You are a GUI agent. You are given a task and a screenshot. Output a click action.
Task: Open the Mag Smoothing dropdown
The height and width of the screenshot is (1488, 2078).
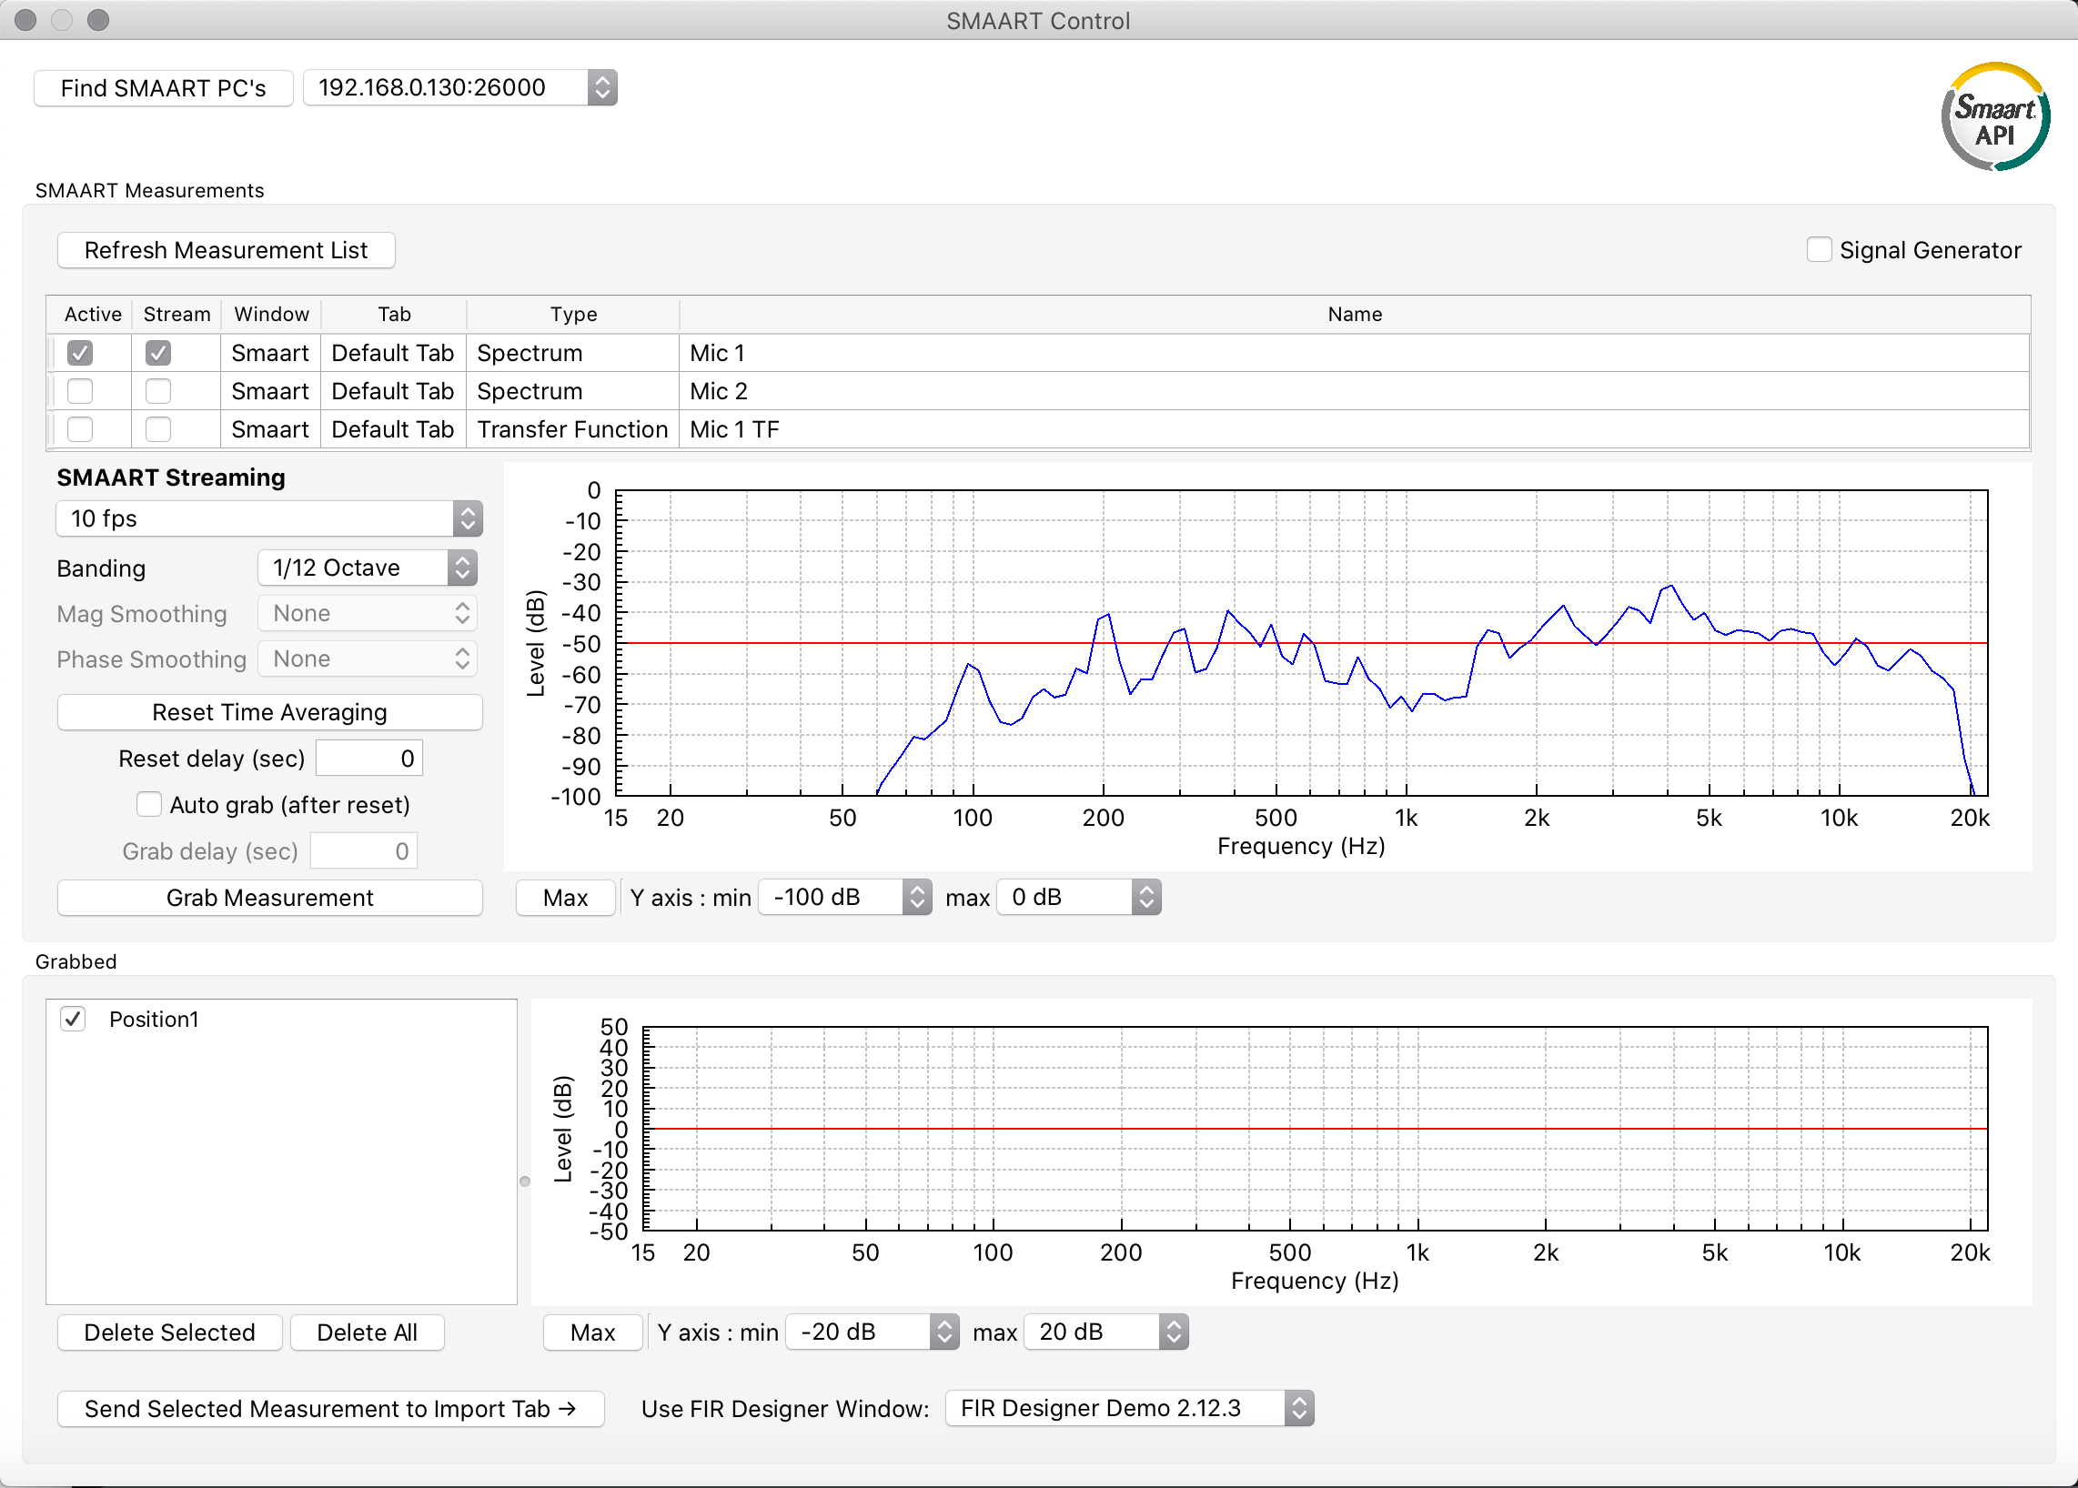pos(368,614)
